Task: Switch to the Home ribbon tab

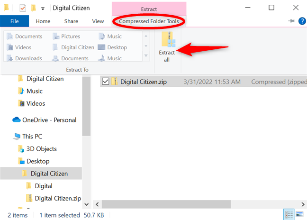Action: (x=43, y=21)
